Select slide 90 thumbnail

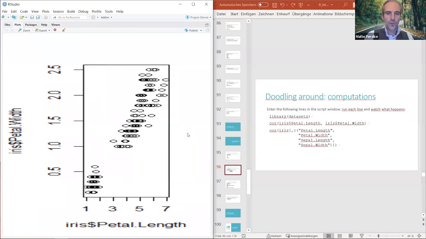point(233,84)
